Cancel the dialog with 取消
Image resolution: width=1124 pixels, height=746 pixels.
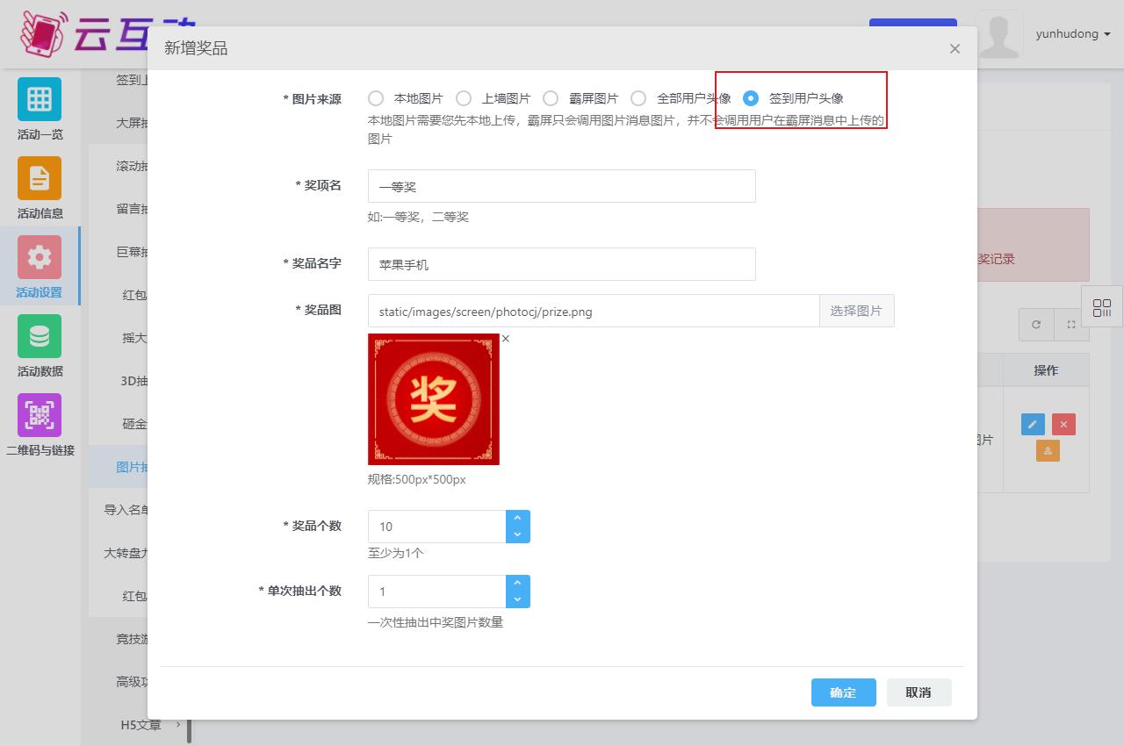pos(919,692)
